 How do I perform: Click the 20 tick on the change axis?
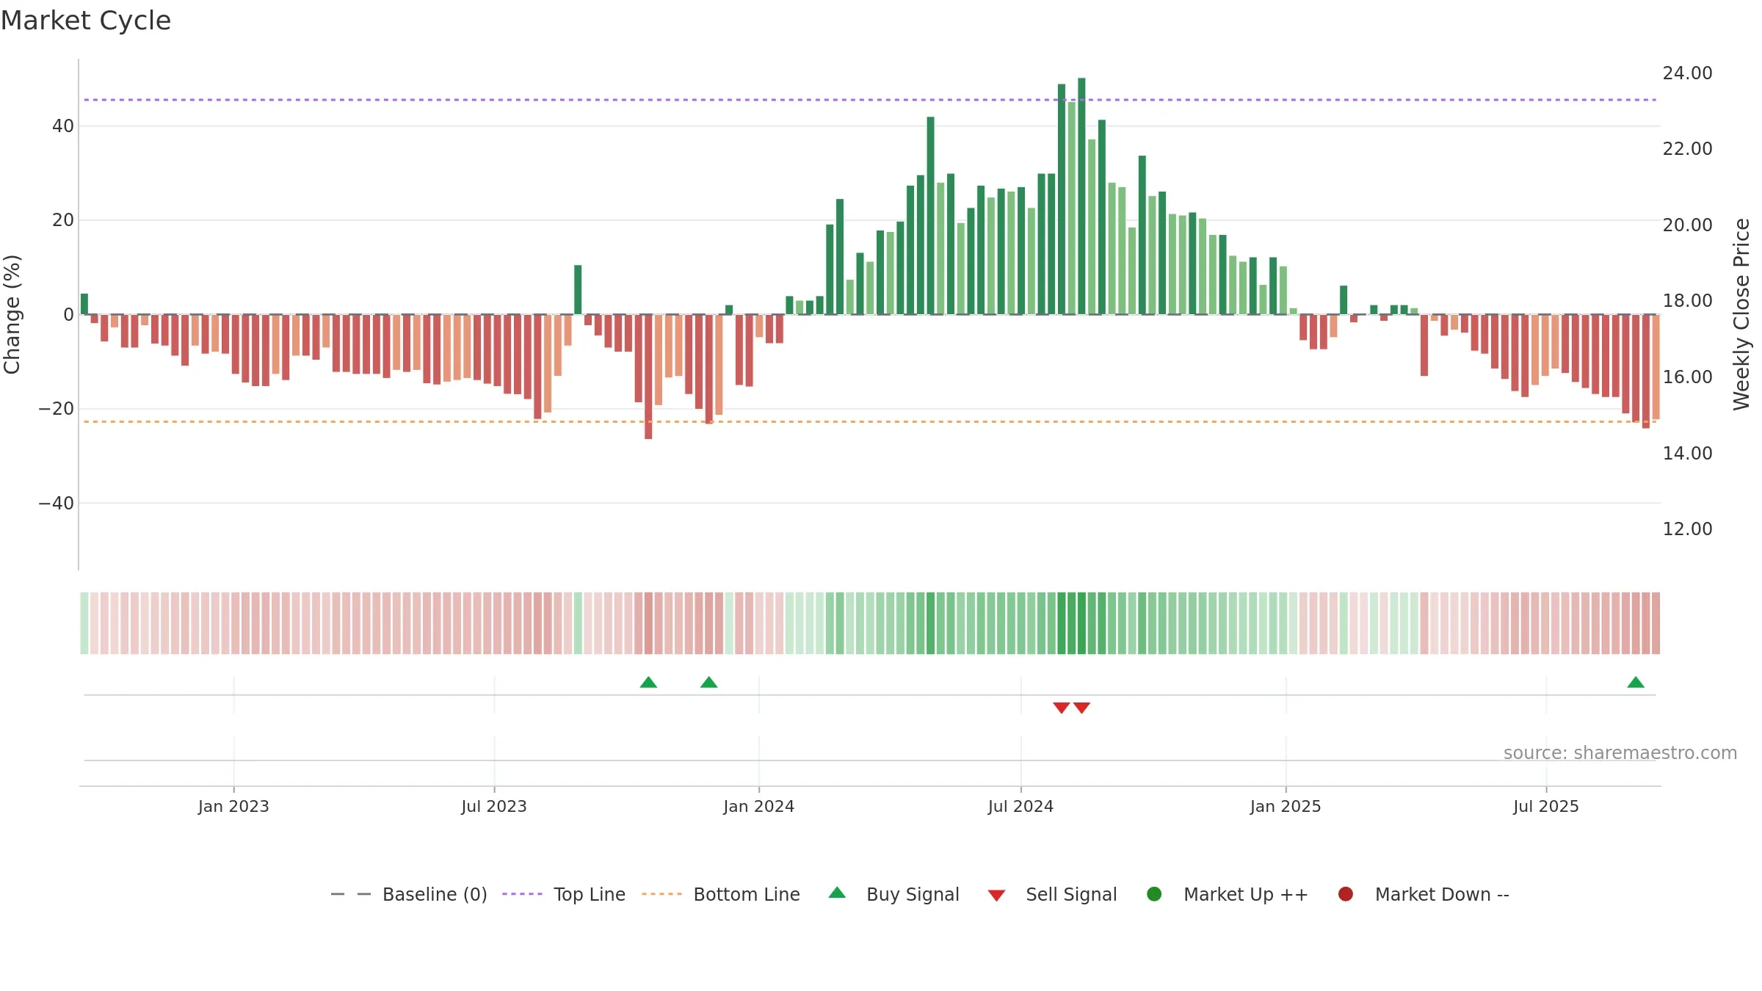[63, 220]
